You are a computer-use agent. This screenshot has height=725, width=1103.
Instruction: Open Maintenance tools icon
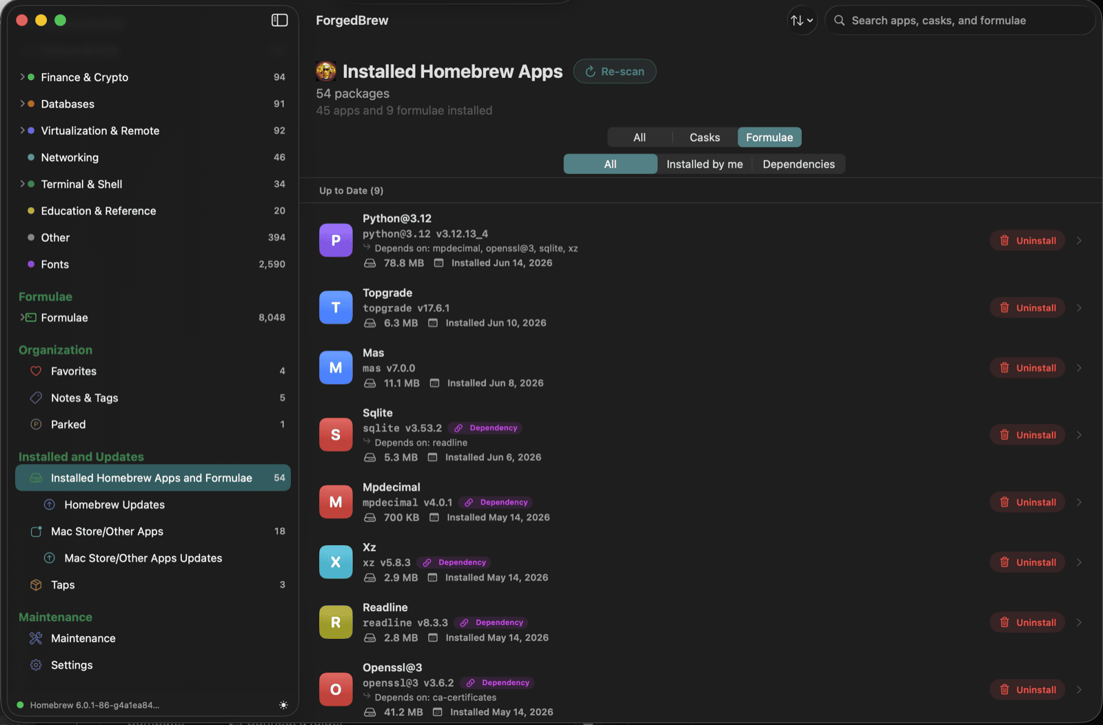point(36,638)
